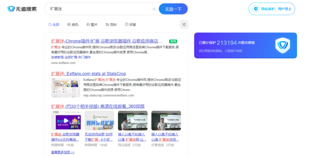Image resolution: width=310 pixels, height=157 pixels.
Task: Open the 授人以鱼不如授人以渔,扩展迷网 video link
Action: coord(132,137)
